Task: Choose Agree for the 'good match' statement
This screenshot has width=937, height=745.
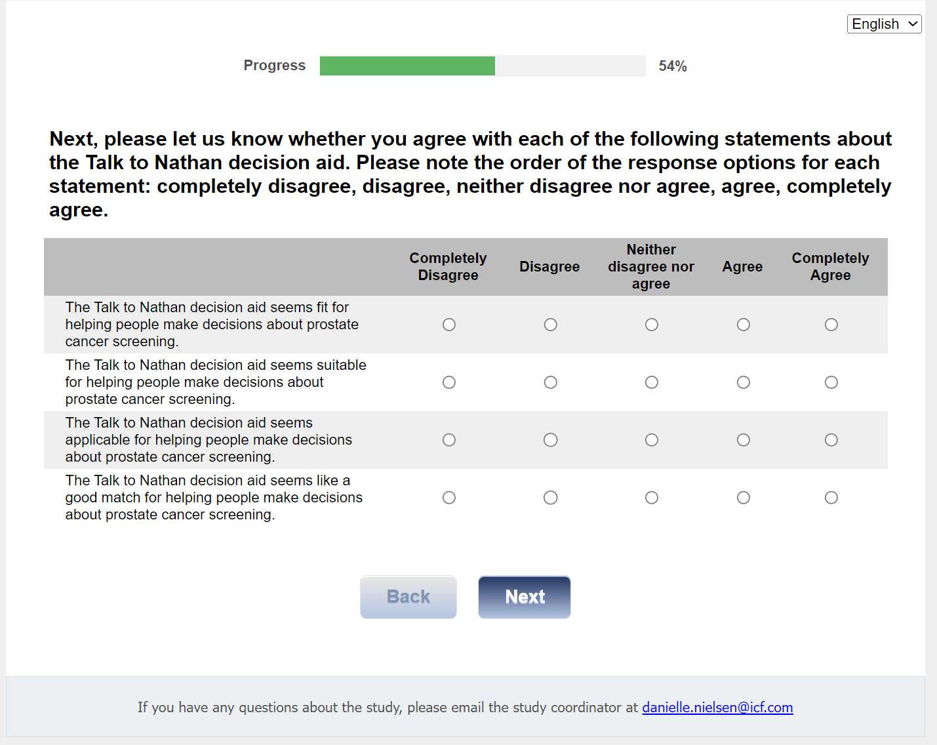Action: [743, 498]
